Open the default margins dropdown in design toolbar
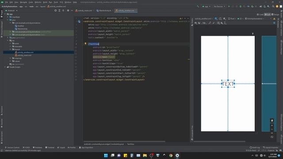Viewport: 283px width, 159px height. (204, 23)
